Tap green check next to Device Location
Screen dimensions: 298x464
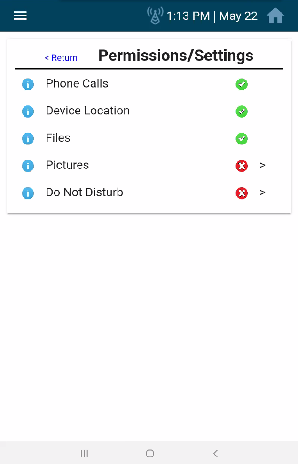[242, 112]
